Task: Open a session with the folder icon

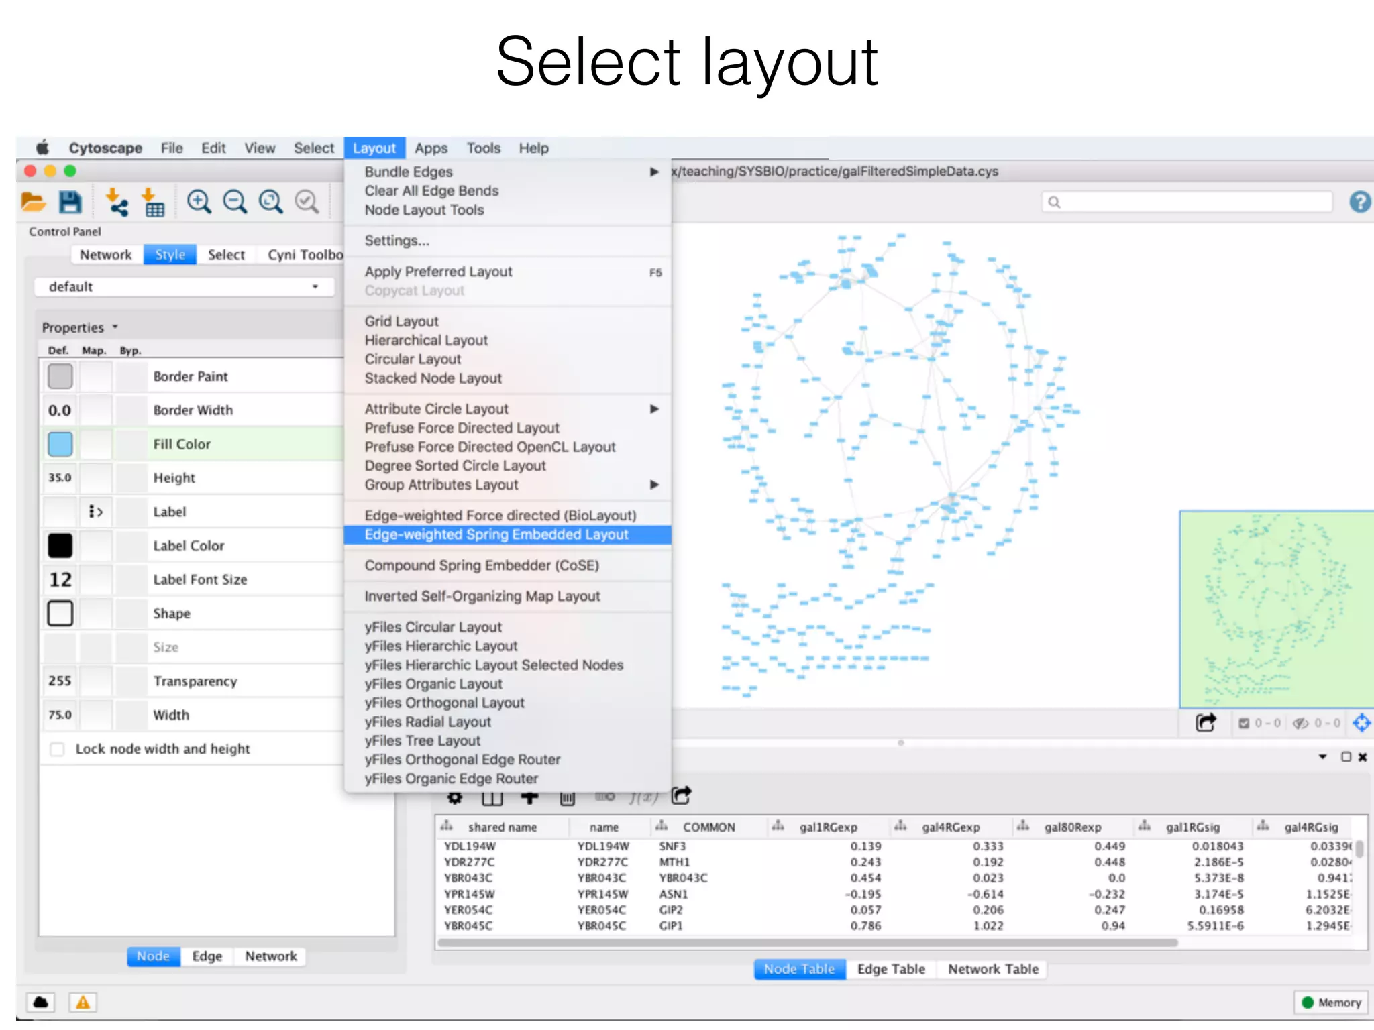Action: click(x=33, y=202)
